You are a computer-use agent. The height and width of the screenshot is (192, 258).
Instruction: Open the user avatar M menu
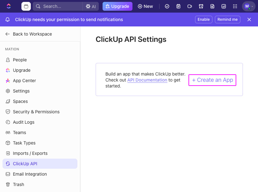[x=249, y=6]
